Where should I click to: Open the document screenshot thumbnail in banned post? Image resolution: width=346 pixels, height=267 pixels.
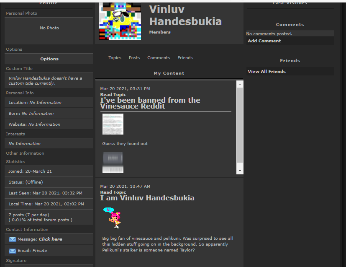point(113,124)
